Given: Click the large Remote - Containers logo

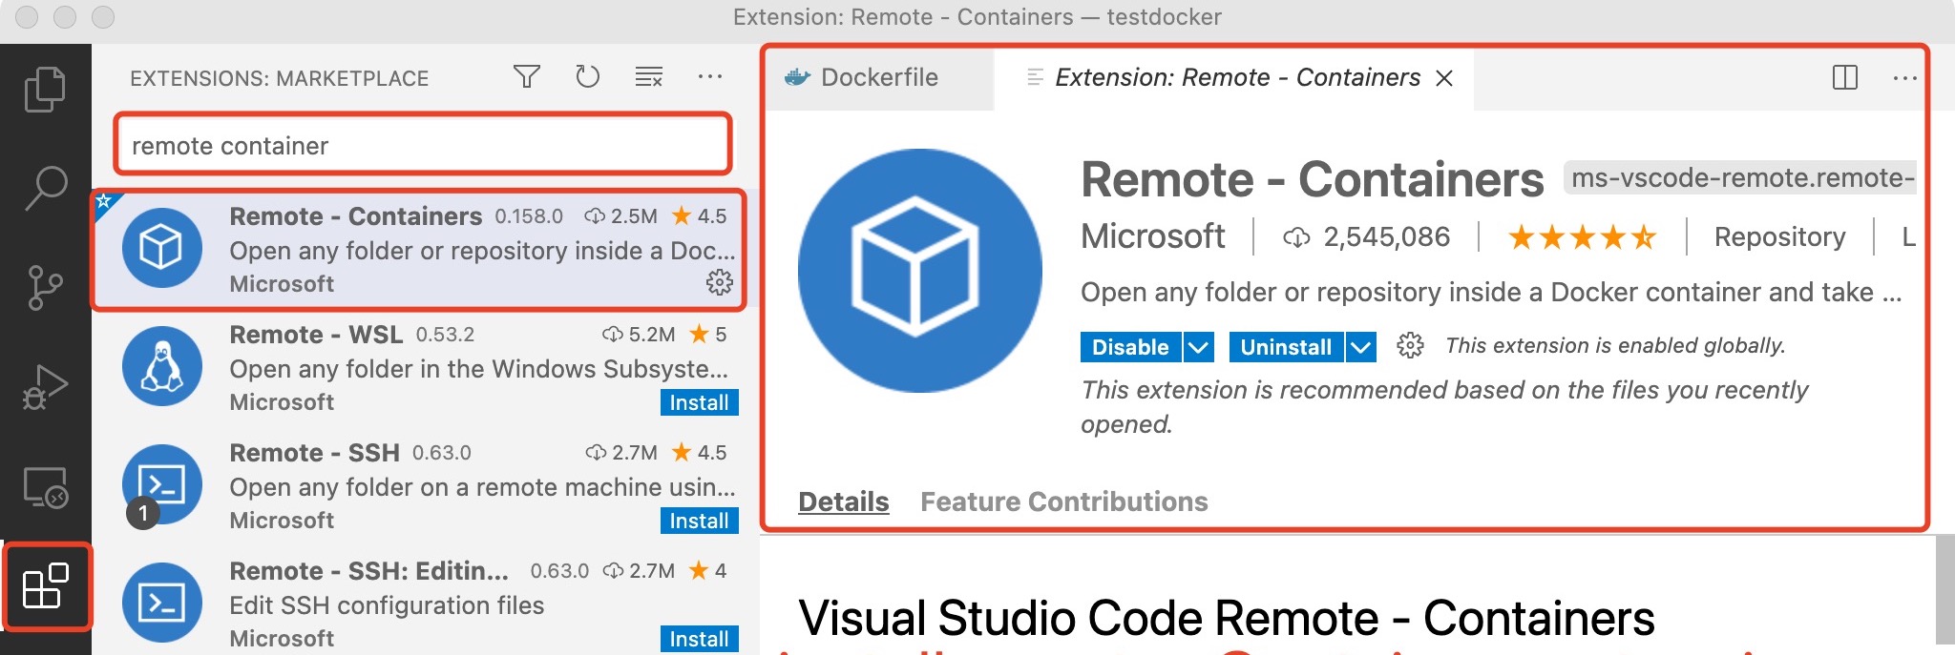Looking at the screenshot, I should (x=919, y=271).
